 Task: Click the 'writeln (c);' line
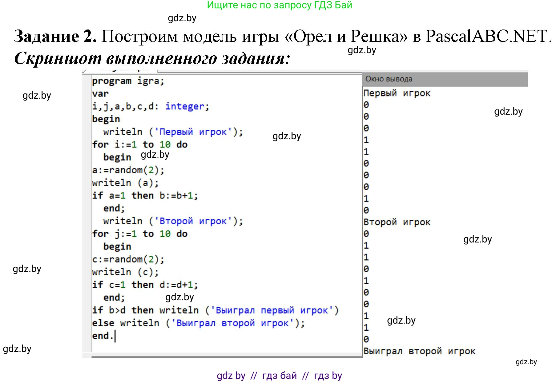[x=125, y=272]
